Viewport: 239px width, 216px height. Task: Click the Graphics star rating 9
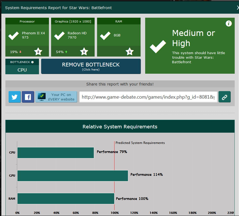pyautogui.click(x=84, y=52)
